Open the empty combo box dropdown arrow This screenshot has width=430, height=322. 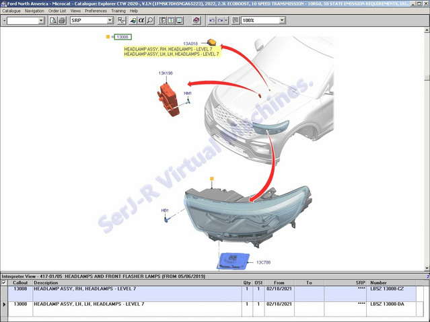41,21
